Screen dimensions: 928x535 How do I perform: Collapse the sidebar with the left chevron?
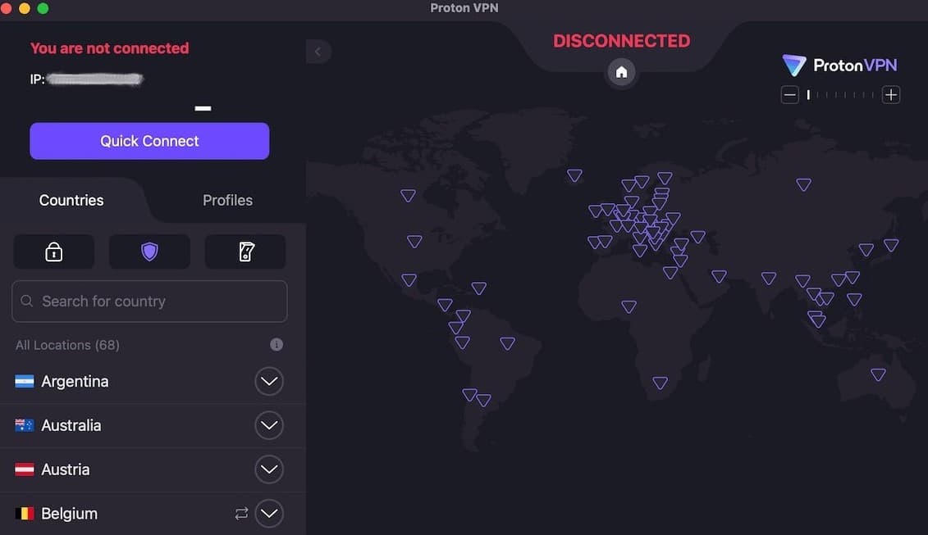coord(318,52)
